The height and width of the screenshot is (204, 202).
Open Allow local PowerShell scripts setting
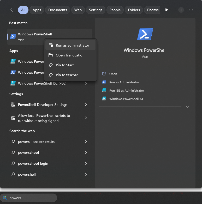click(50, 118)
